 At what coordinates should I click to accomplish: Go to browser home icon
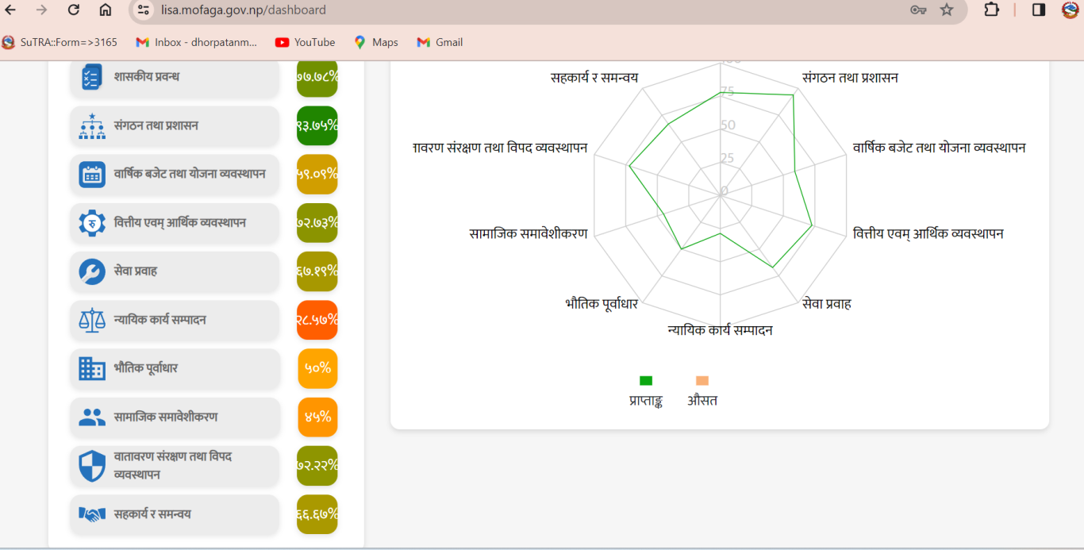pyautogui.click(x=105, y=10)
